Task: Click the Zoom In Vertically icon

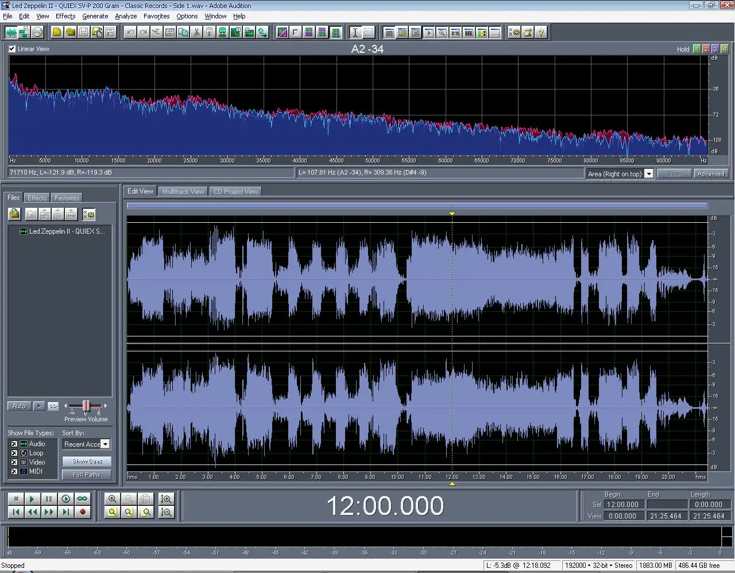Action: 167,499
